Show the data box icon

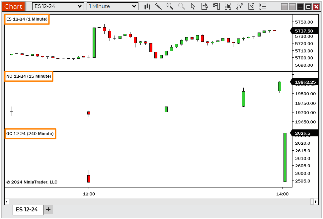(x=204, y=6)
